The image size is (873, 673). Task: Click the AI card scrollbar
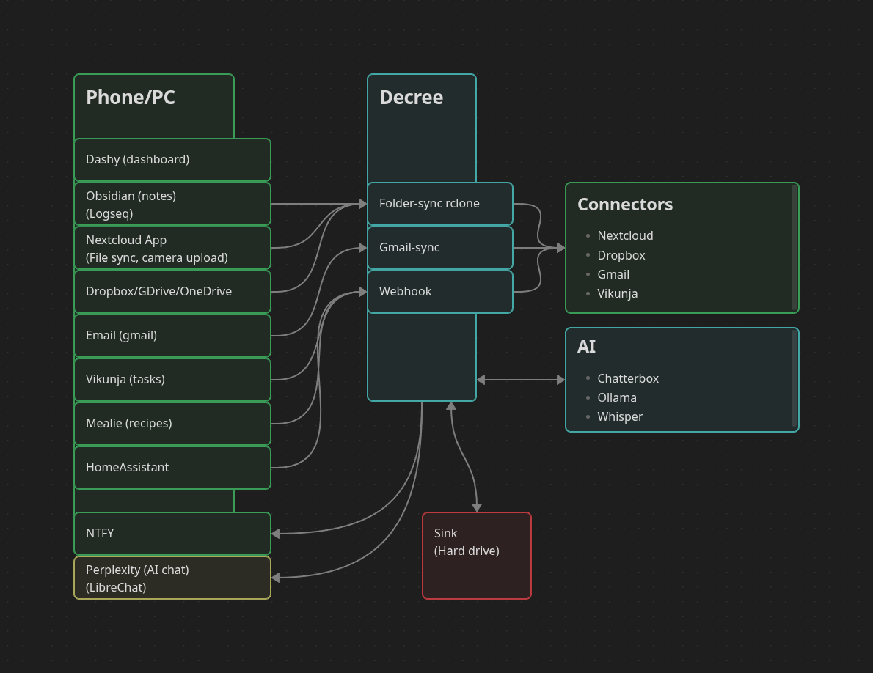(794, 379)
